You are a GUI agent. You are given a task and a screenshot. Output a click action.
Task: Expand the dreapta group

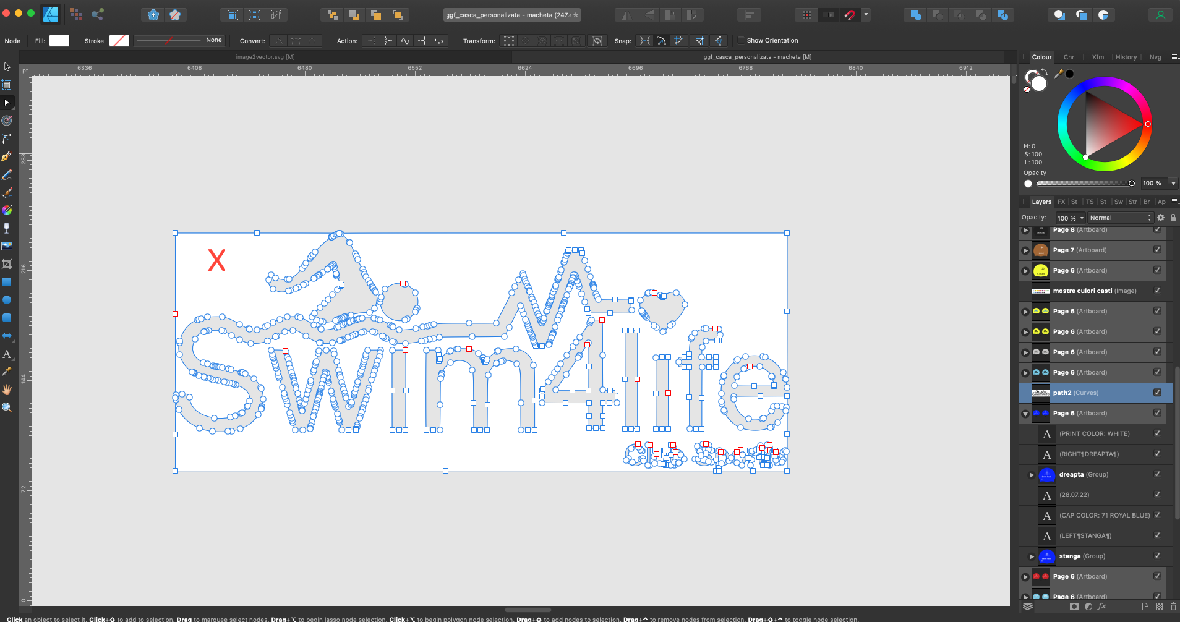(x=1032, y=475)
